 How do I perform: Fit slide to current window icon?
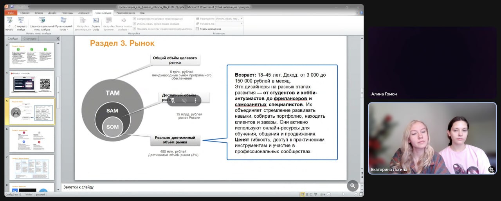tap(360, 194)
